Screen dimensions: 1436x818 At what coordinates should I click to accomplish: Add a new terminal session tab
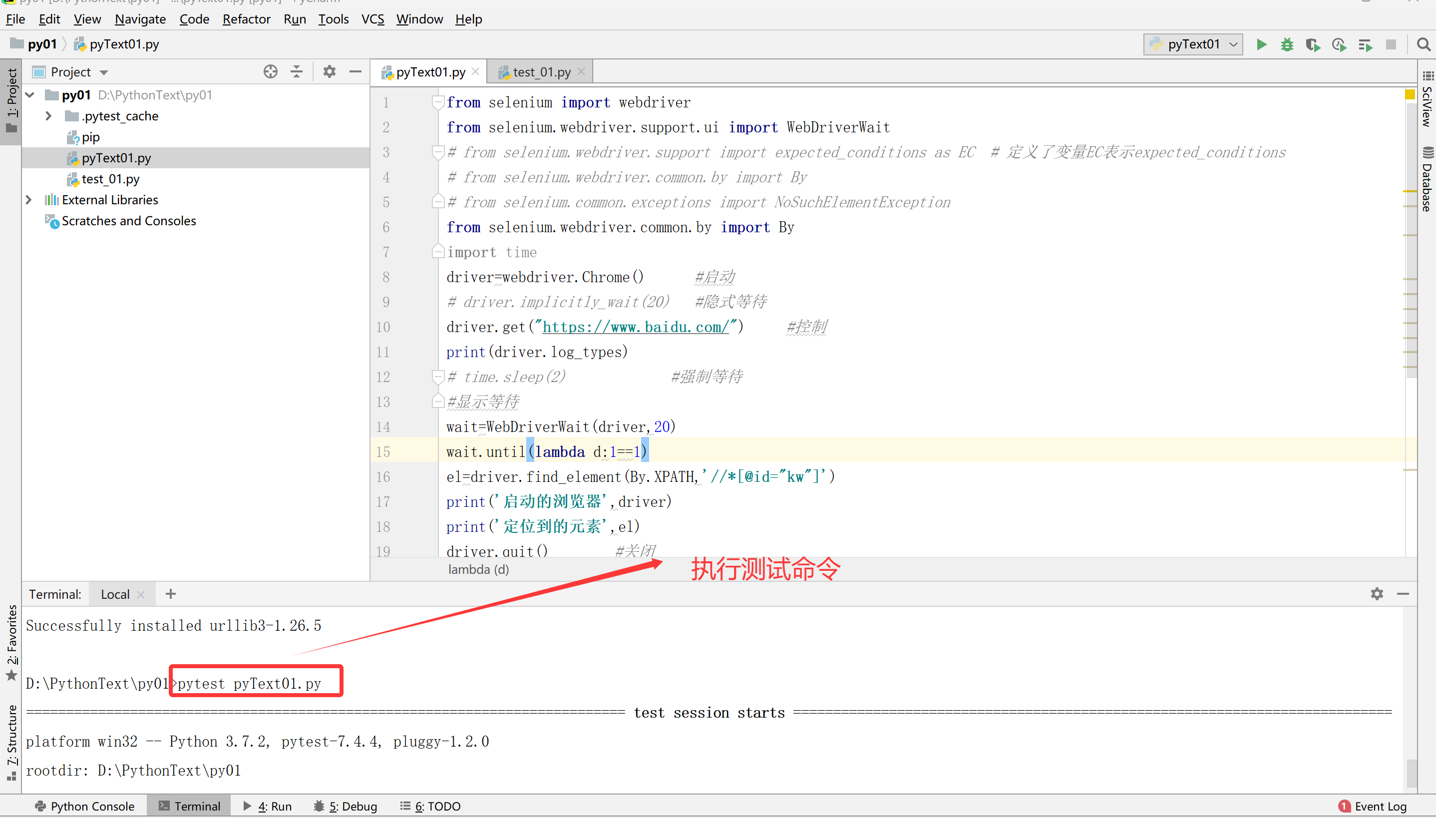click(171, 594)
